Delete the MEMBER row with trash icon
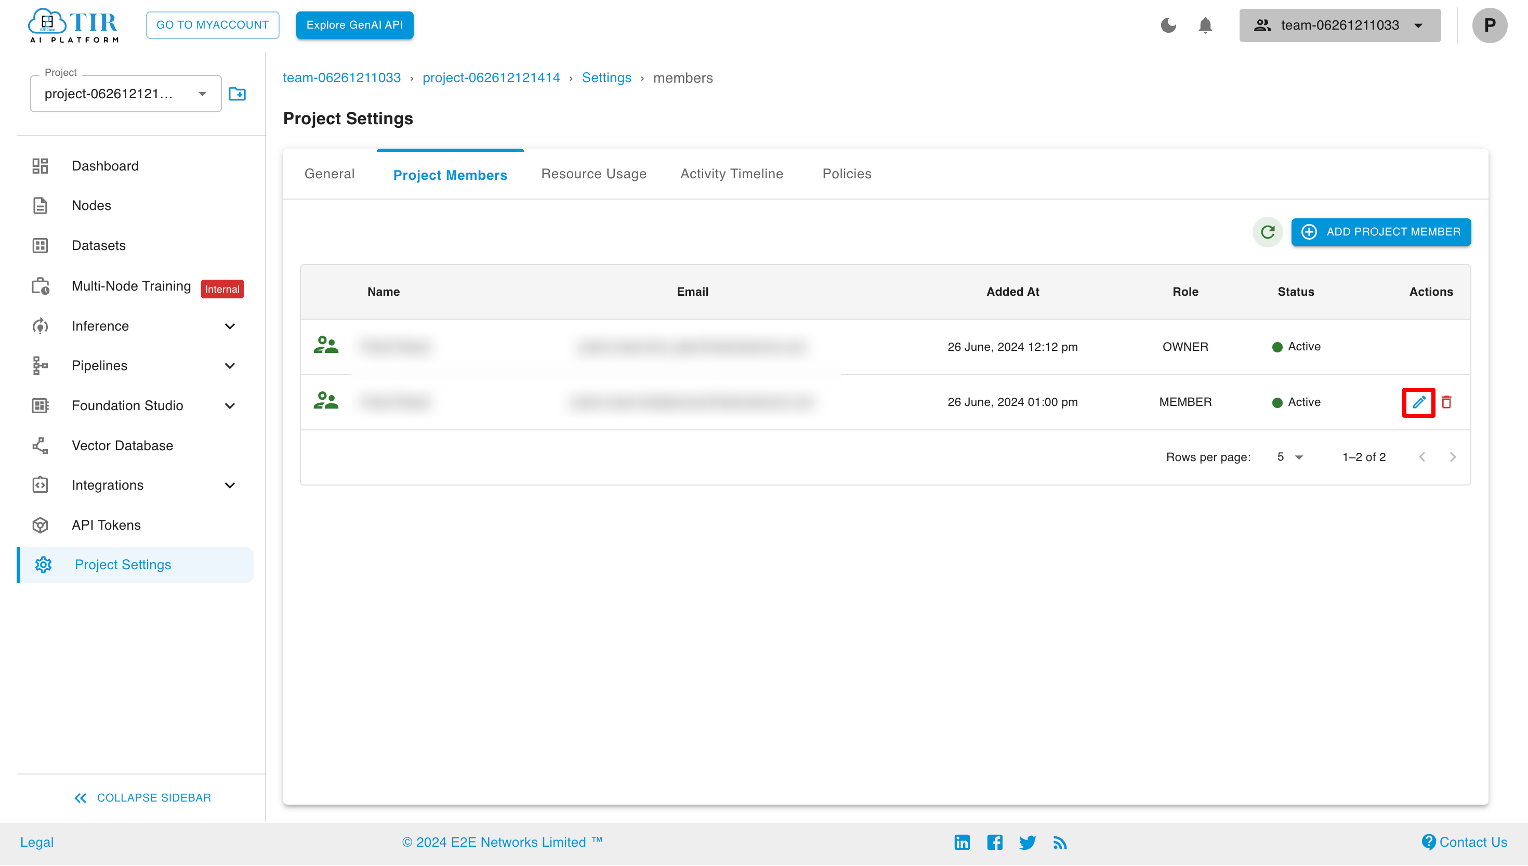 [1446, 403]
